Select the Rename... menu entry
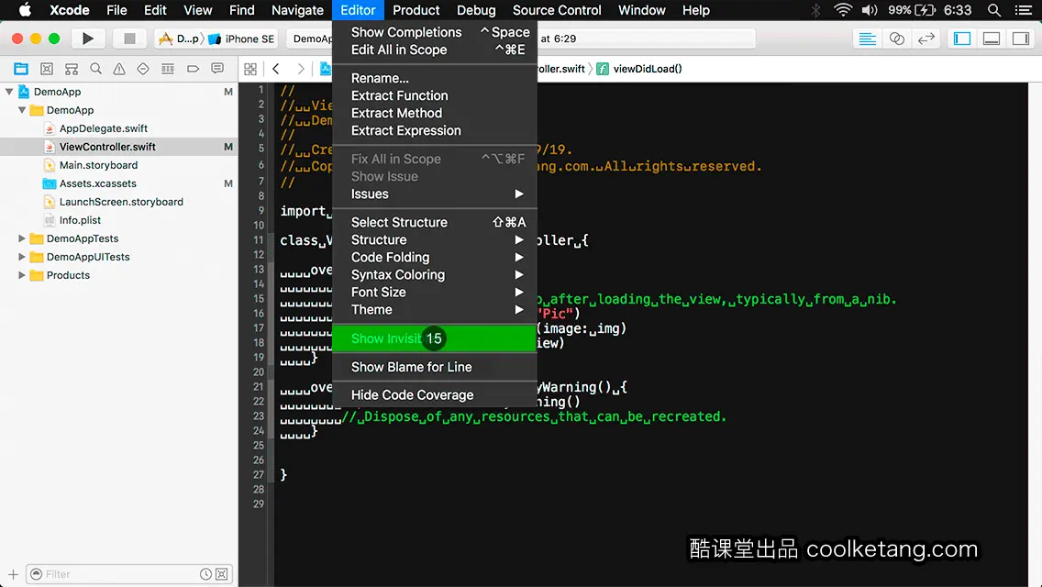The width and height of the screenshot is (1042, 587). (435, 78)
